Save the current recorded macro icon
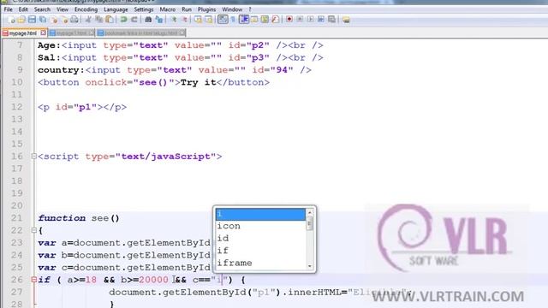 tap(331, 19)
